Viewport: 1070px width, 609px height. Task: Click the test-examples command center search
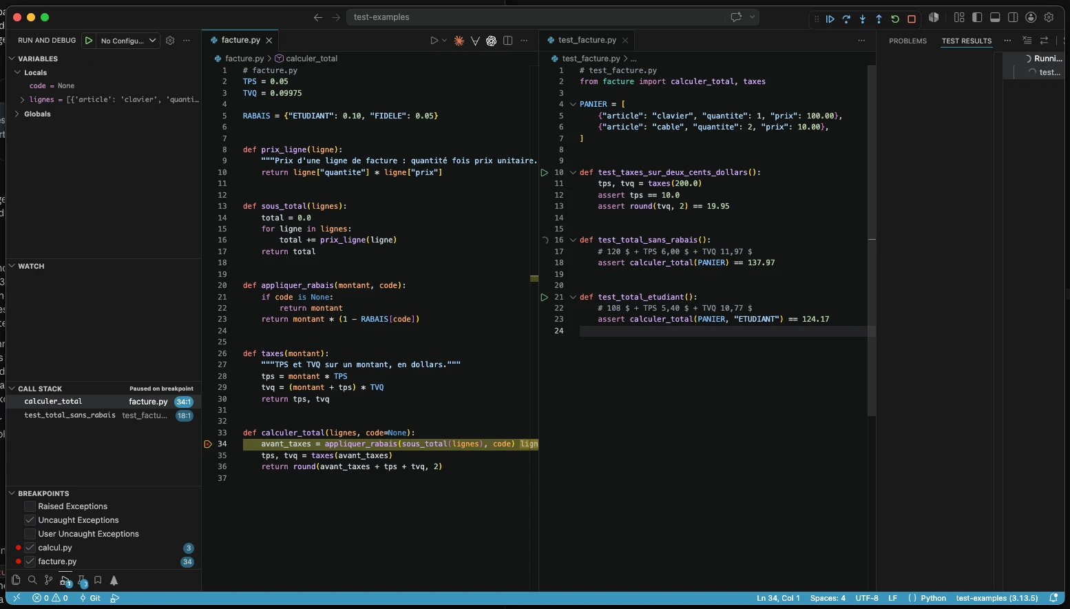[553, 17]
